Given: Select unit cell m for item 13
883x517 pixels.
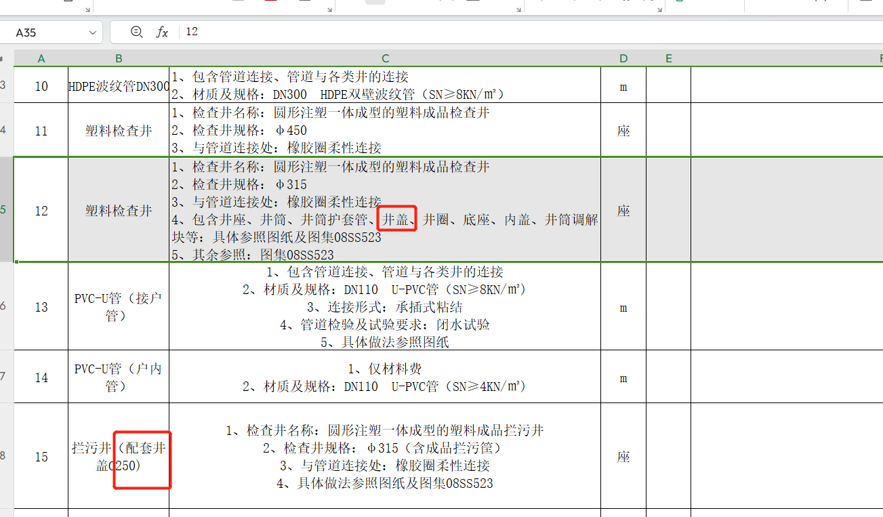Looking at the screenshot, I should click(x=623, y=307).
